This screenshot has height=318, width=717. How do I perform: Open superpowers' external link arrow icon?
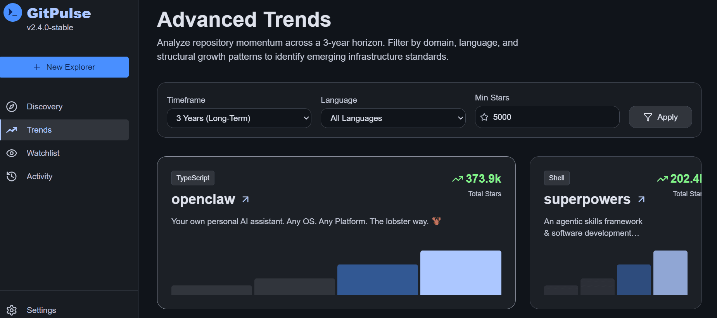click(641, 199)
